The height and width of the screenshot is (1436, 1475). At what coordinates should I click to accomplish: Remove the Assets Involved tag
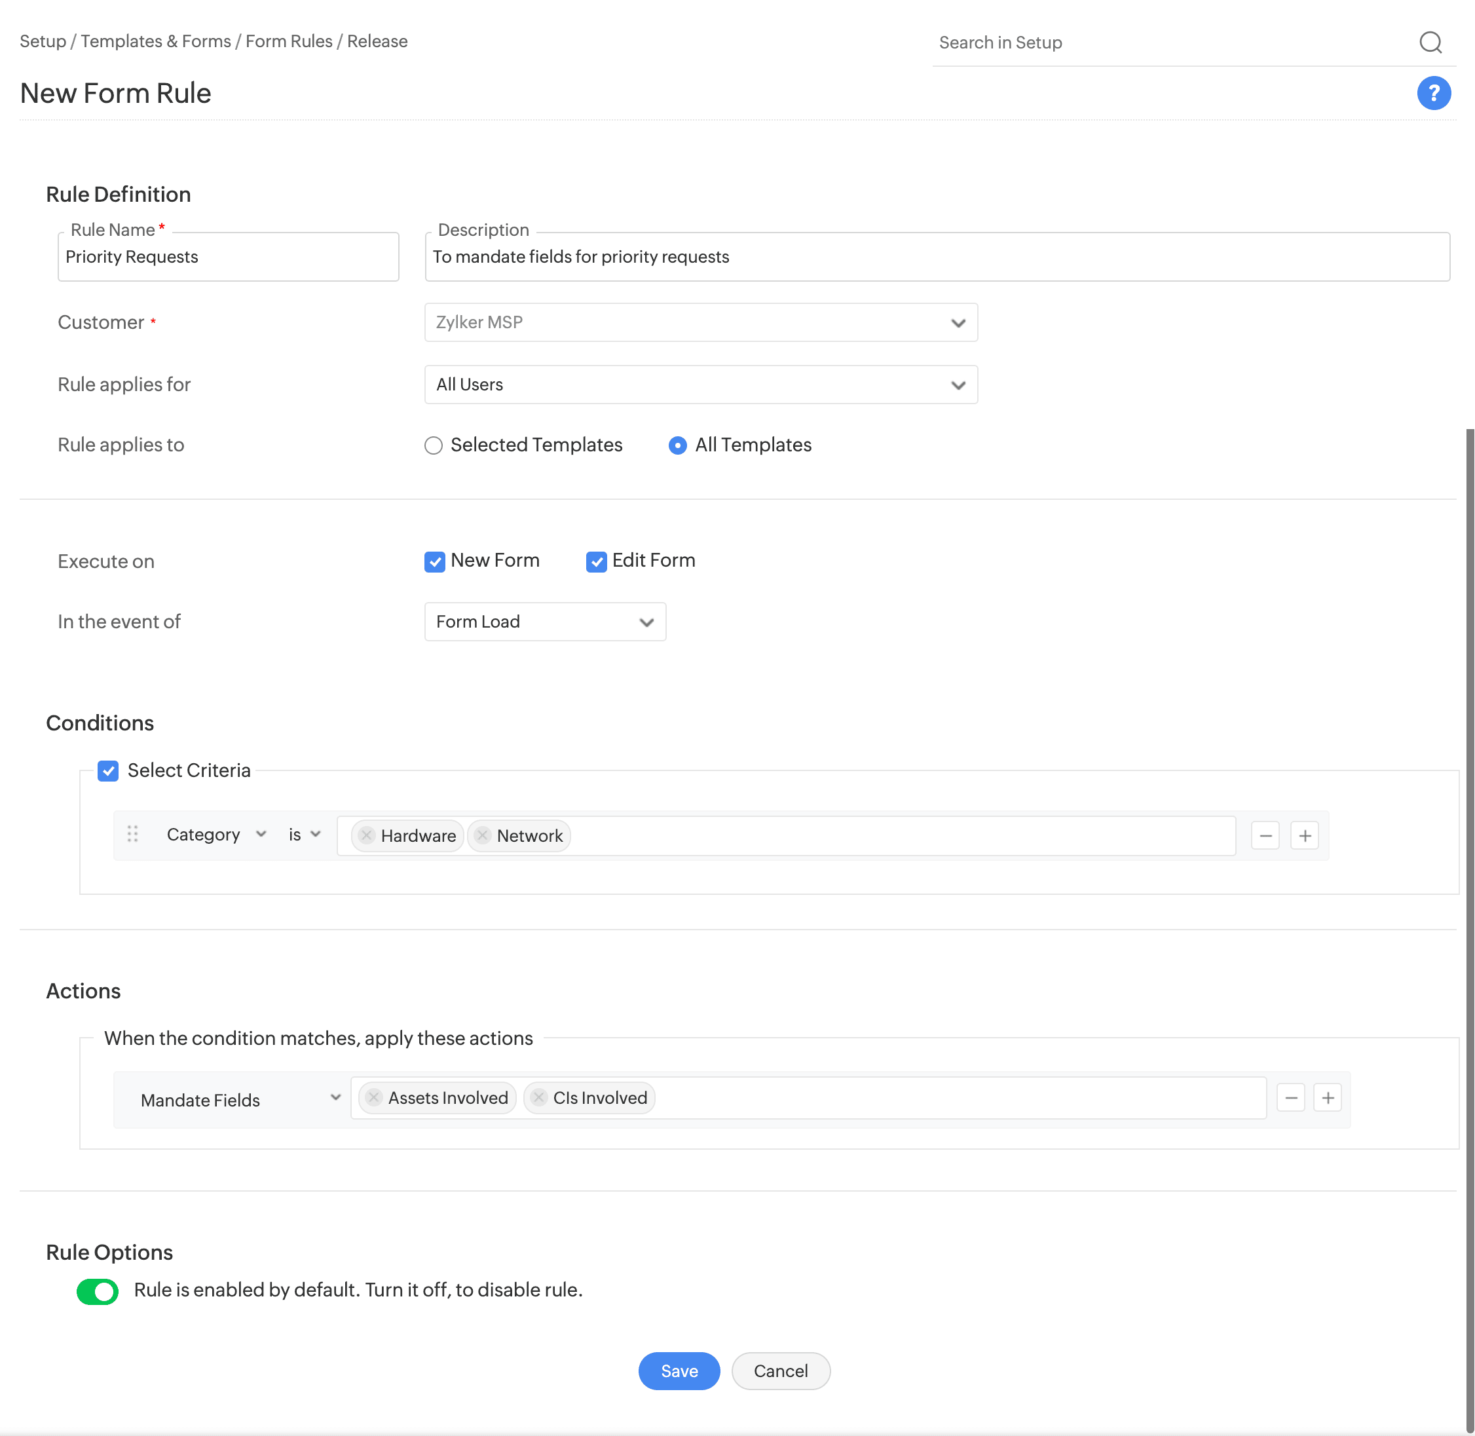(374, 1097)
